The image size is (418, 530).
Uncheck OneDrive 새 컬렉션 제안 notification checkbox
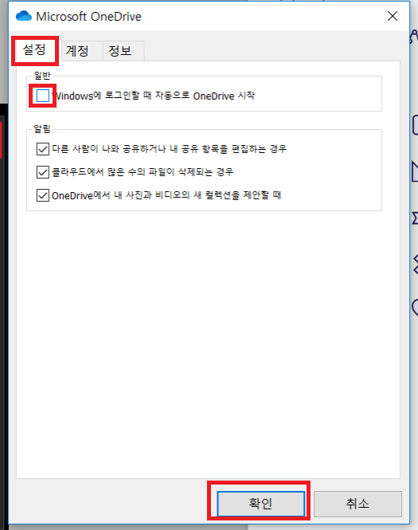[x=42, y=195]
